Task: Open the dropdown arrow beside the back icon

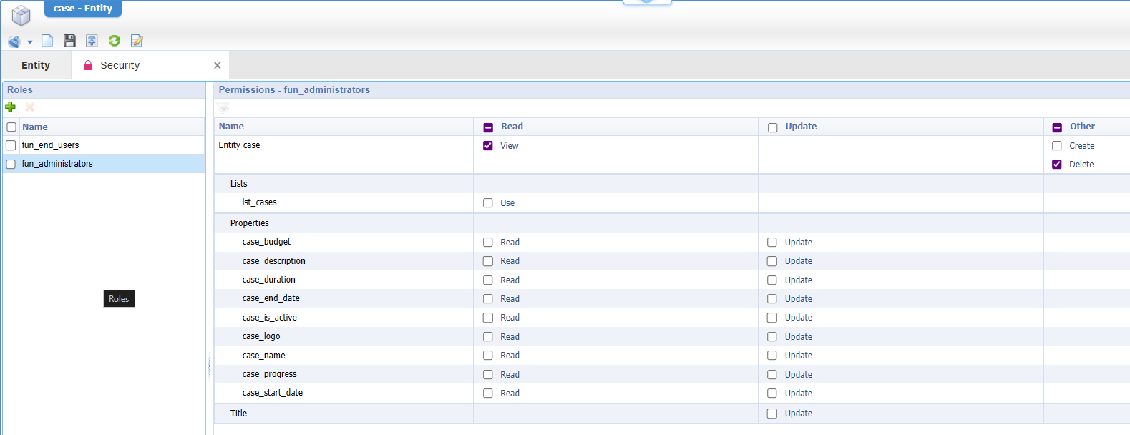Action: click(x=30, y=42)
